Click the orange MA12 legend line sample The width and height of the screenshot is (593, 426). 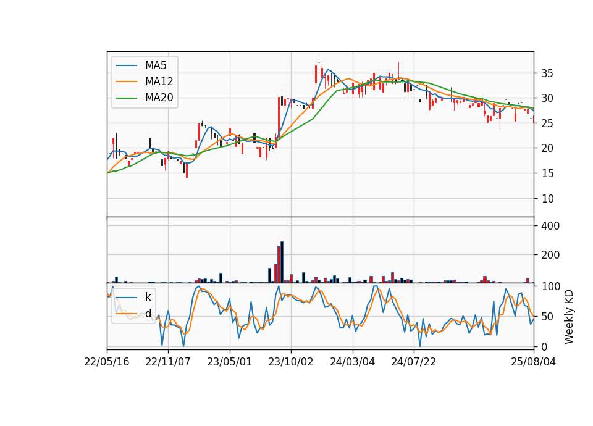tap(126, 81)
